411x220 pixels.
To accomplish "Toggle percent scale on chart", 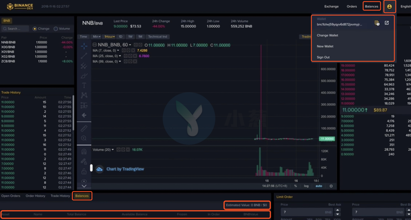I will click(296, 186).
